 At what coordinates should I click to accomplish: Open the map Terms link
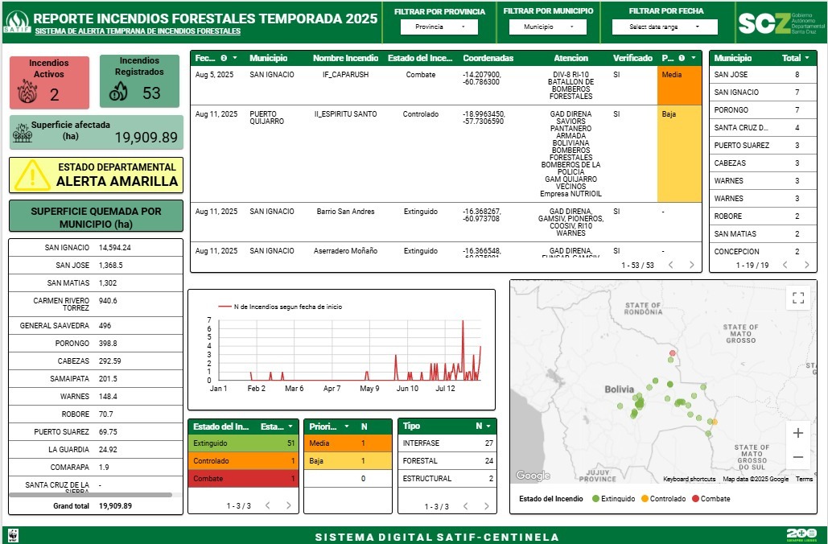804,479
